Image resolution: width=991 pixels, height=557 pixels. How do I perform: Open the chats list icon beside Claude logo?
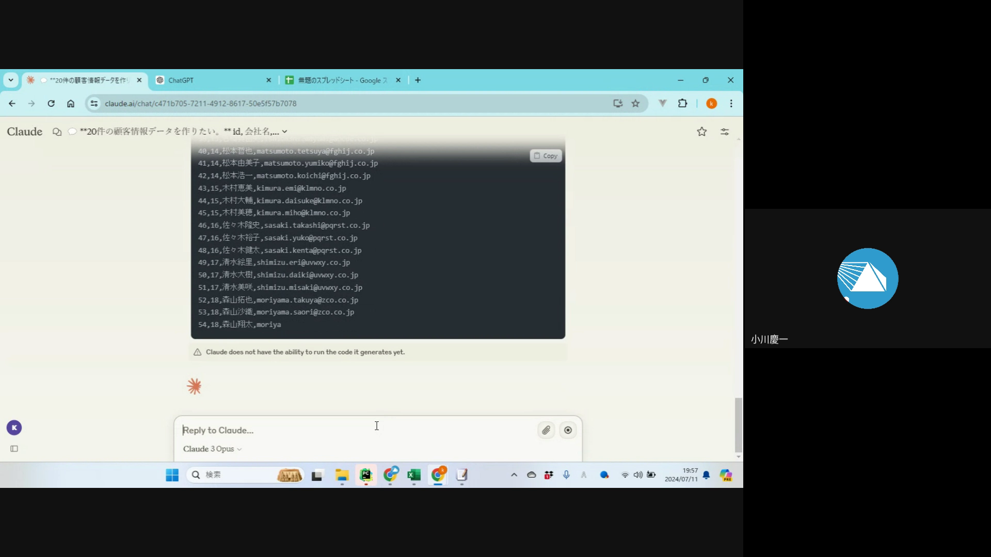pyautogui.click(x=57, y=132)
